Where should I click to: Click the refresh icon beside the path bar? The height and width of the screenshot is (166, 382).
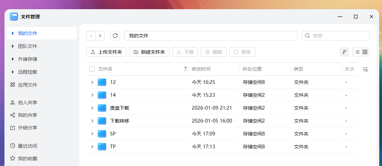116,36
